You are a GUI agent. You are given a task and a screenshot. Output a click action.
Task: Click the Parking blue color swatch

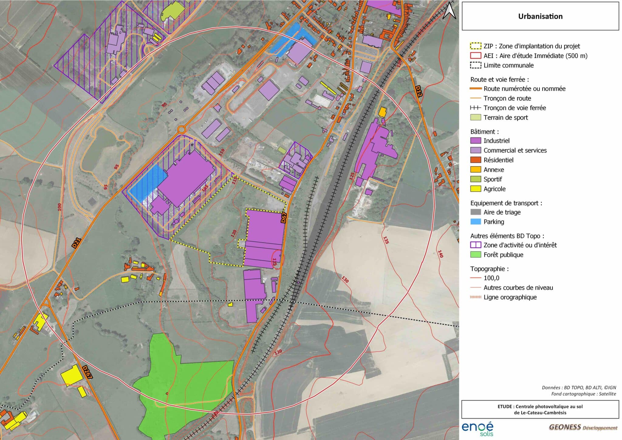[476, 222]
